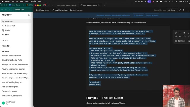190x107 pixels.
Task: Go back in the browser window
Action: pos(2,9)
